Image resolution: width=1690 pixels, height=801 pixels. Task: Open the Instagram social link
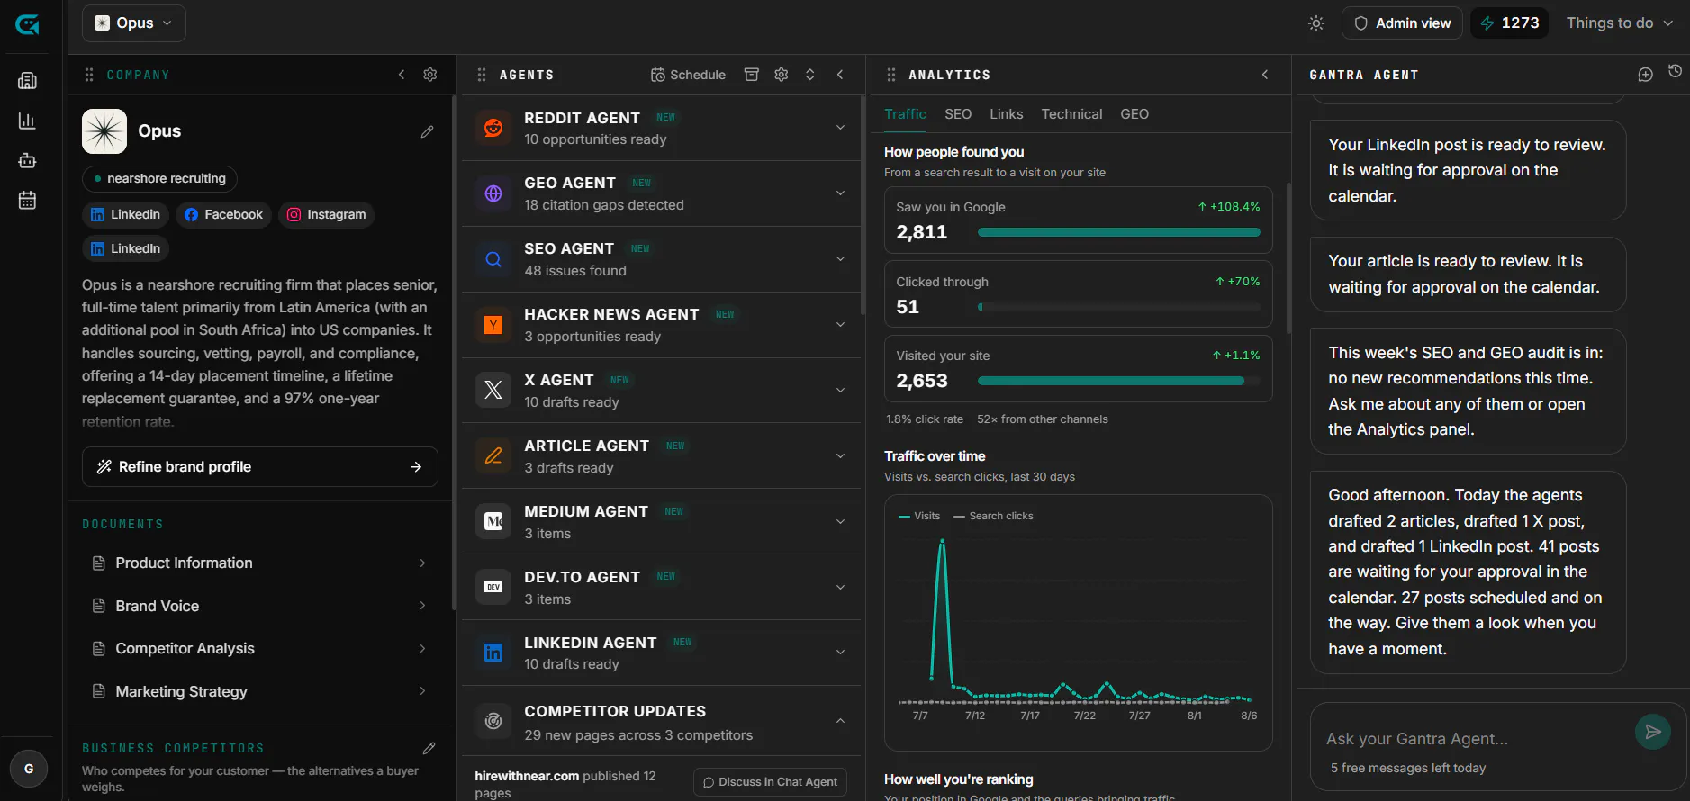pyautogui.click(x=326, y=215)
